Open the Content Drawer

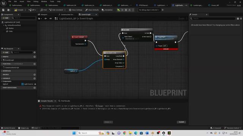[x=8, y=128]
